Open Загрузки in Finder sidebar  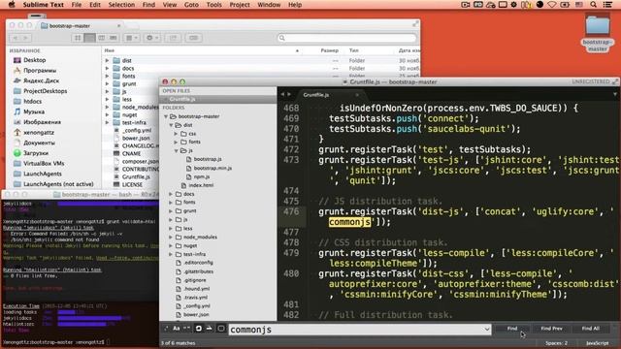click(x=36, y=153)
